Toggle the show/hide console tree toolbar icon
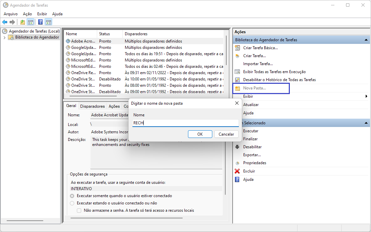 (31, 22)
